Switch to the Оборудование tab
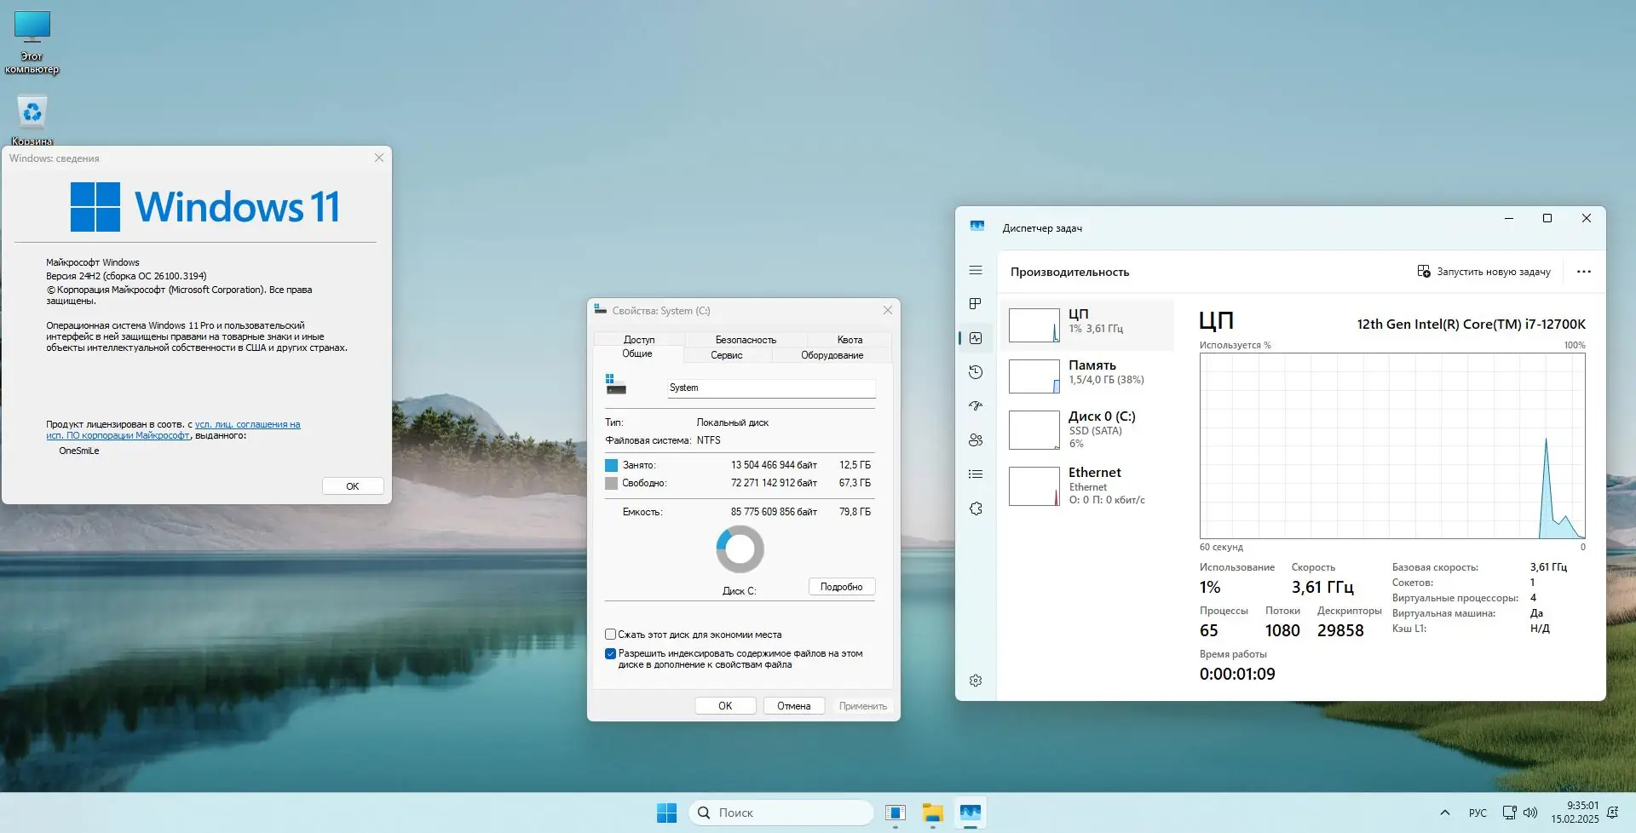 pos(832,355)
